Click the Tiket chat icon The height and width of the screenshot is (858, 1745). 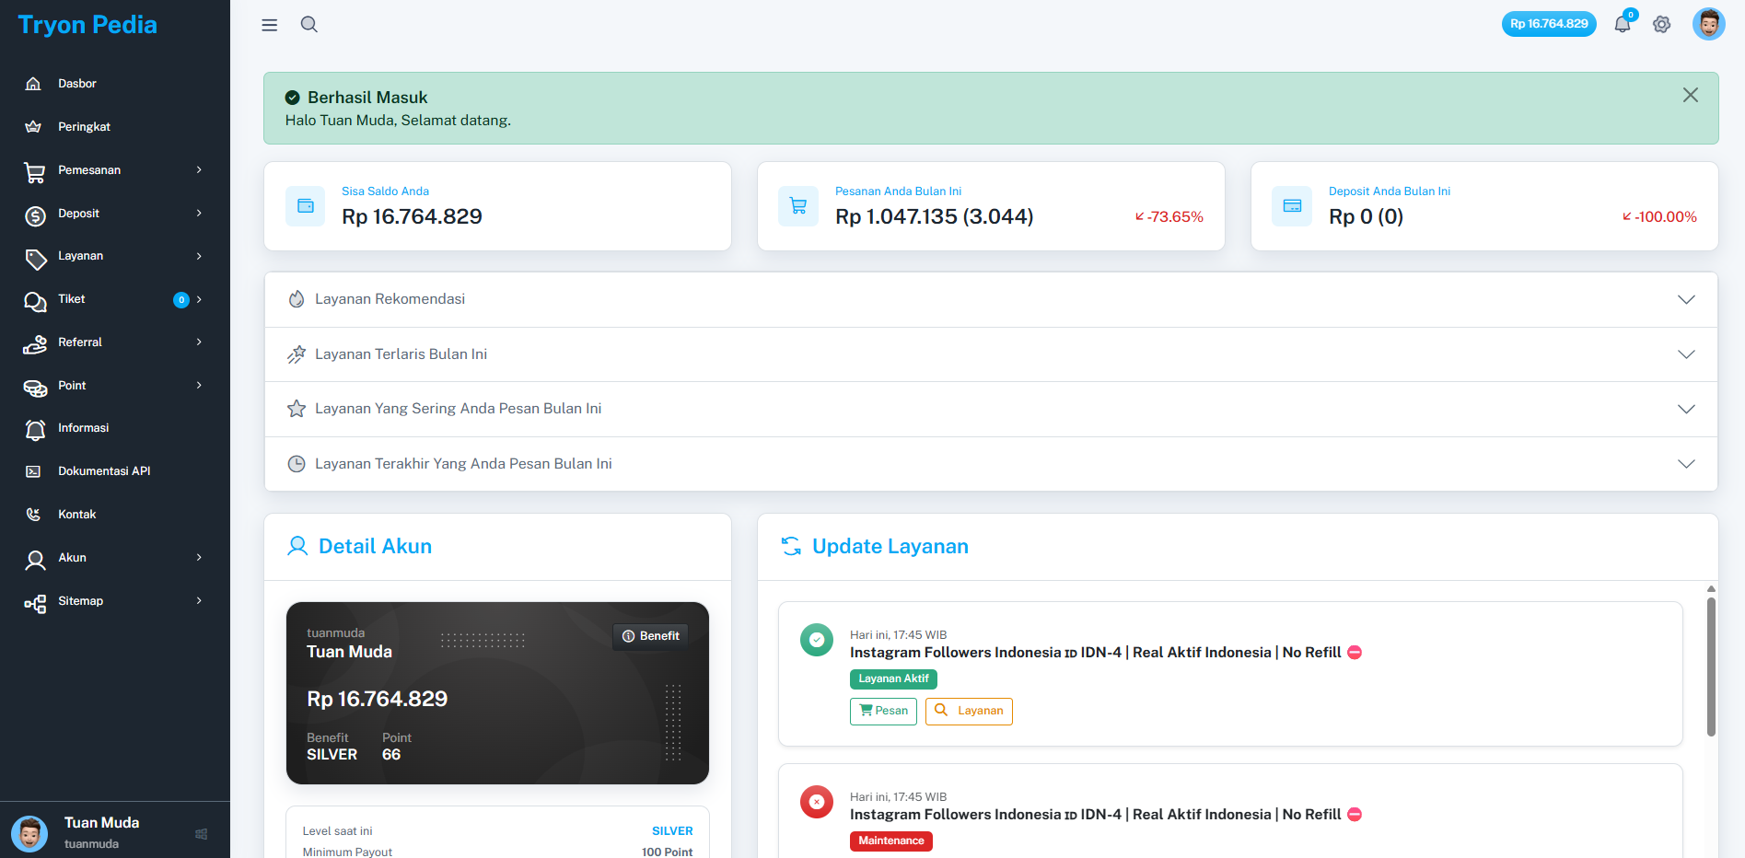point(35,301)
